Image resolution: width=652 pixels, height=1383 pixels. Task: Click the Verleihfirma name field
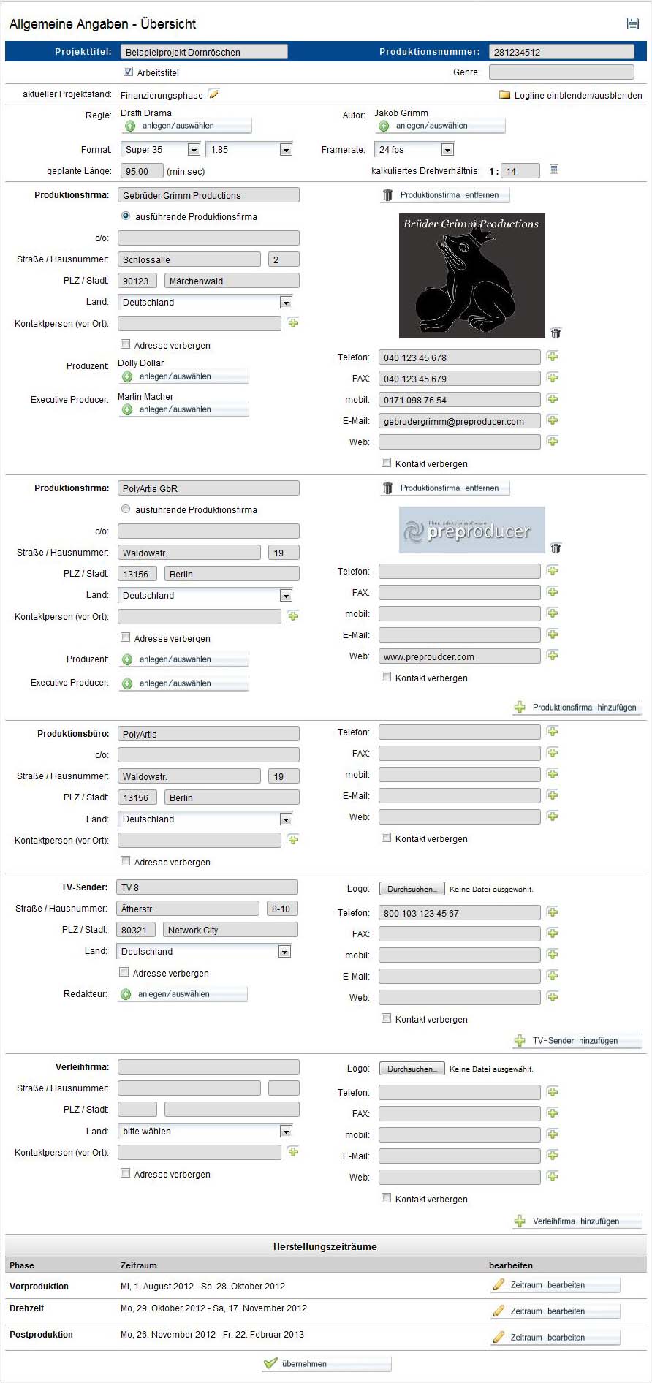(x=208, y=1067)
